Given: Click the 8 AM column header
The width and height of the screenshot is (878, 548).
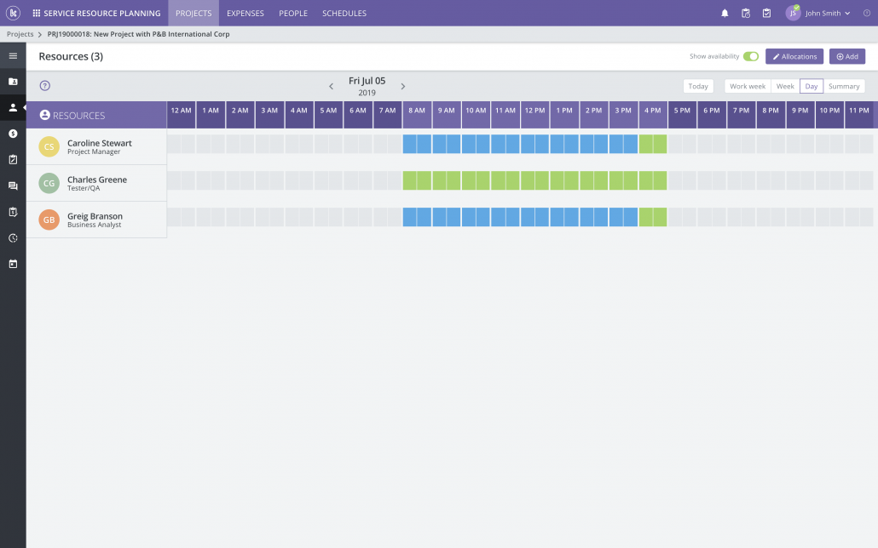Looking at the screenshot, I should pyautogui.click(x=417, y=115).
